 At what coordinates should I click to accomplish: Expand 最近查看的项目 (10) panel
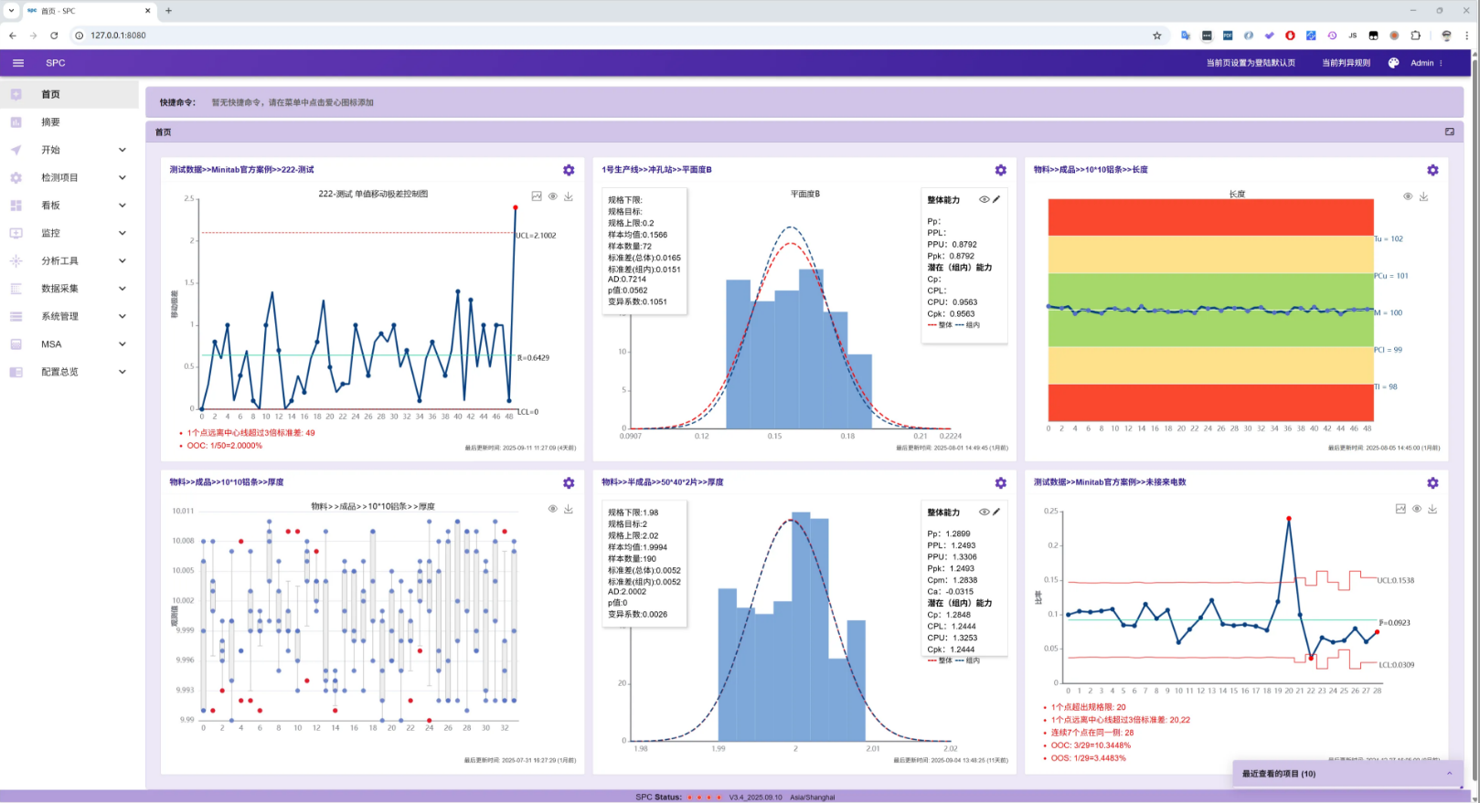point(1448,774)
